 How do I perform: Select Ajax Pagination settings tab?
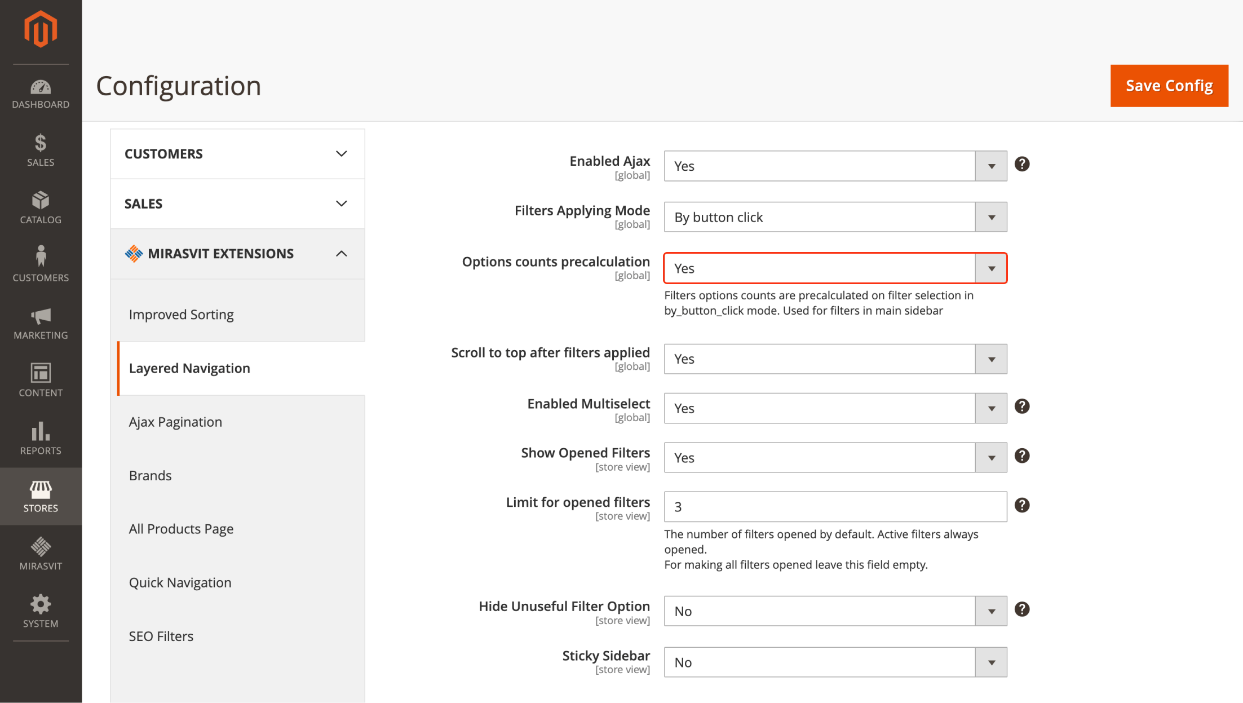(x=241, y=422)
